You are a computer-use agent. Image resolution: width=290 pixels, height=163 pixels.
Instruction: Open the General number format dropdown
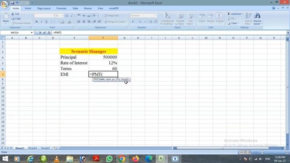point(156,16)
